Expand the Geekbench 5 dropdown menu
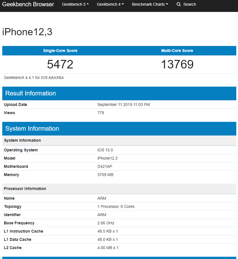 [75, 4]
